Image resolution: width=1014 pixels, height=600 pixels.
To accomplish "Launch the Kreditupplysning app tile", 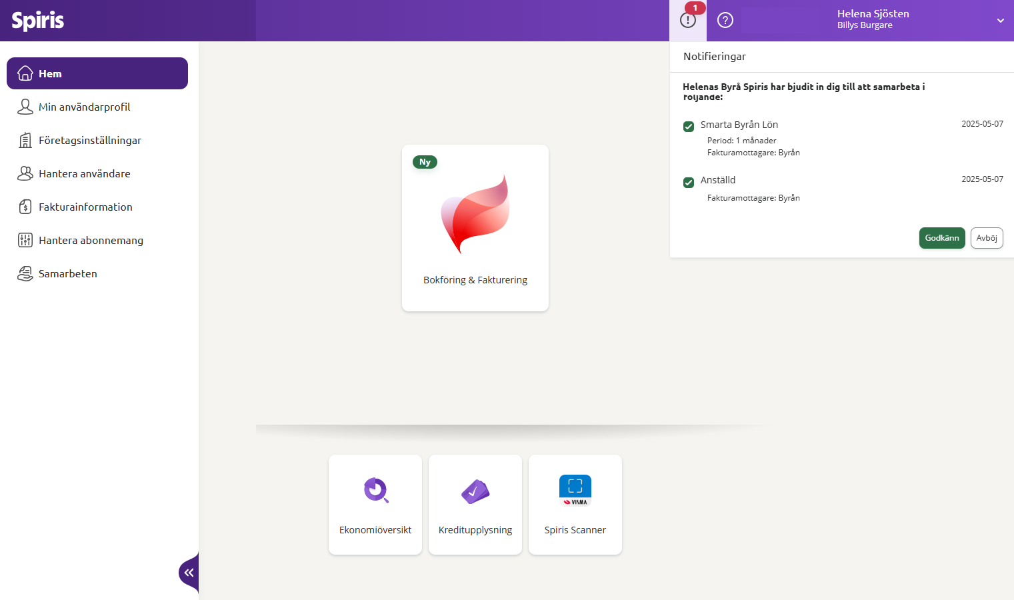I will pyautogui.click(x=475, y=504).
